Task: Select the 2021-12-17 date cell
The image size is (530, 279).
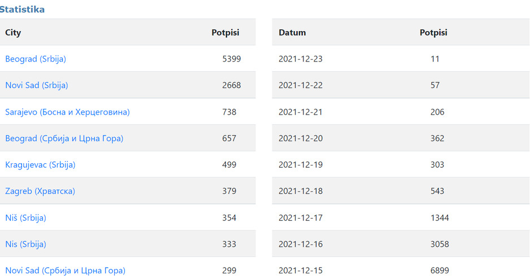Action: pyautogui.click(x=301, y=217)
